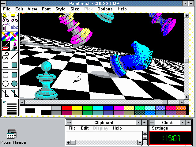
Task: Open Paintbrush window control menu box
Action: pos(3,3)
